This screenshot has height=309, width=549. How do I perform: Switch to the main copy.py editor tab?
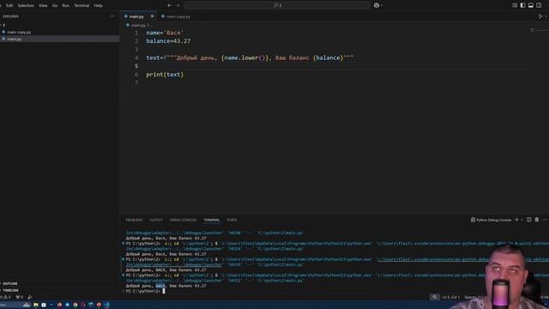178,16
